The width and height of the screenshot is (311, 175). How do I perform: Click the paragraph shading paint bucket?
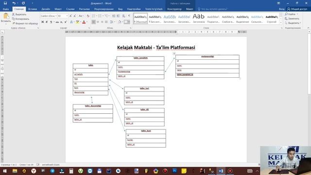120,22
